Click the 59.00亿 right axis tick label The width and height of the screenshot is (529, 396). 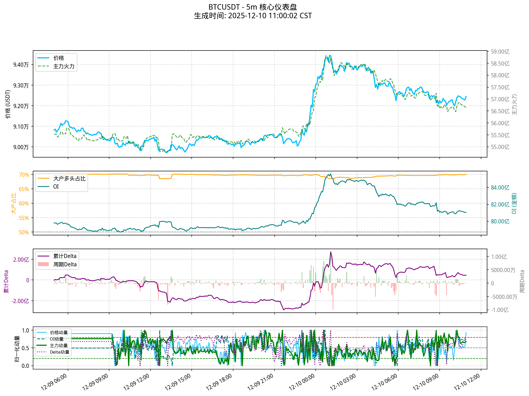(500, 52)
